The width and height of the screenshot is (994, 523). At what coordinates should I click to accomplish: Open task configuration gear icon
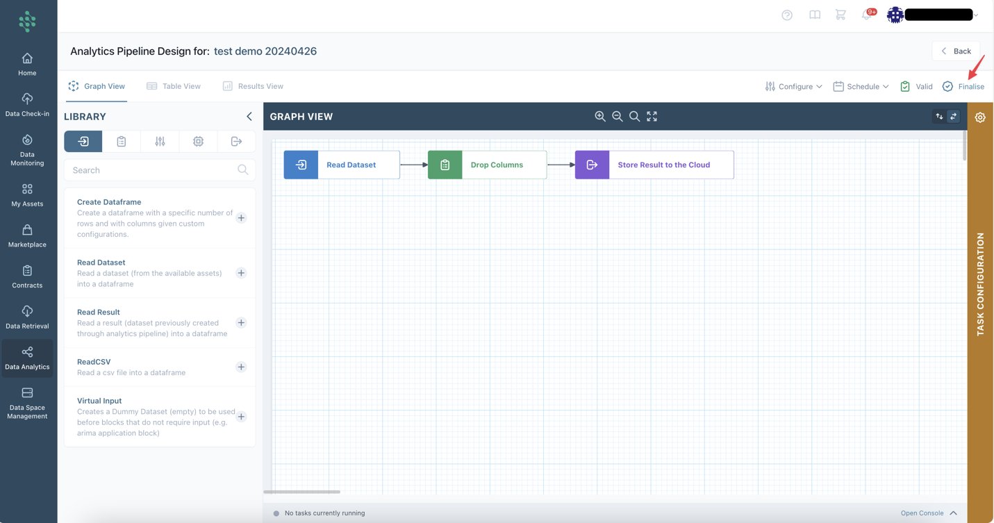click(x=980, y=117)
